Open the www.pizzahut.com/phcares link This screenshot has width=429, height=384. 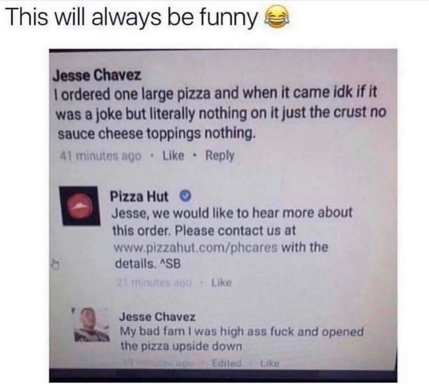tap(196, 248)
